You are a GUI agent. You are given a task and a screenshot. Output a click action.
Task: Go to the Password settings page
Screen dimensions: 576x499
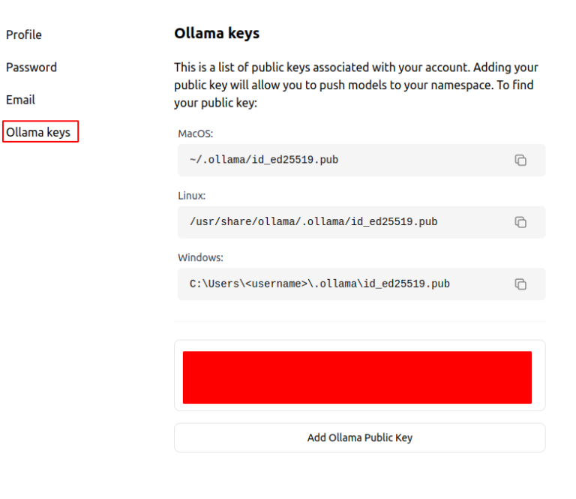[31, 68]
